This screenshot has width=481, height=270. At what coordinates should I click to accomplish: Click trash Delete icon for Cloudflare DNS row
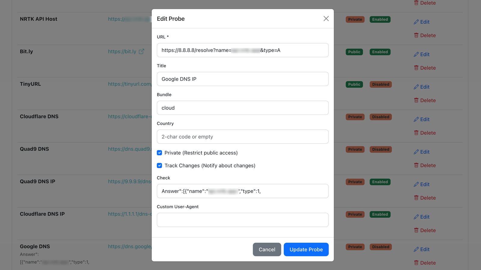point(416,133)
